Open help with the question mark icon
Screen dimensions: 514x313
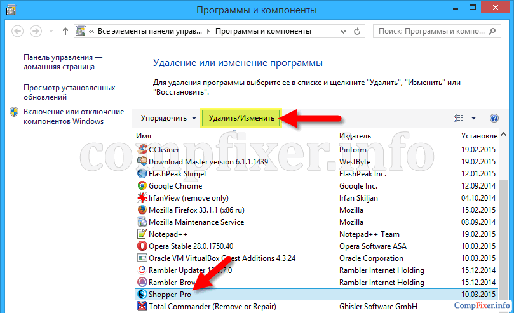coord(494,118)
